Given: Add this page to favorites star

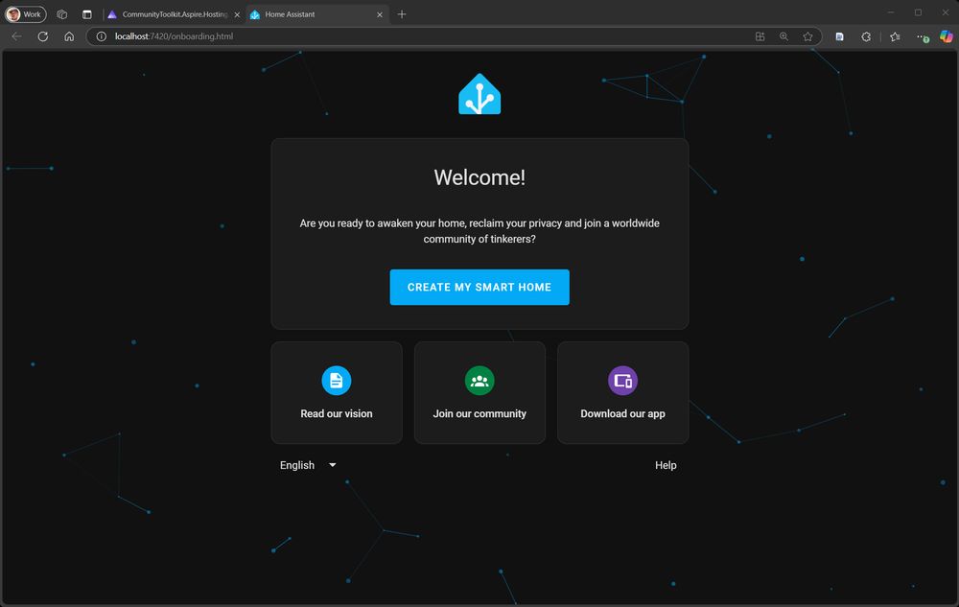Looking at the screenshot, I should coord(807,36).
